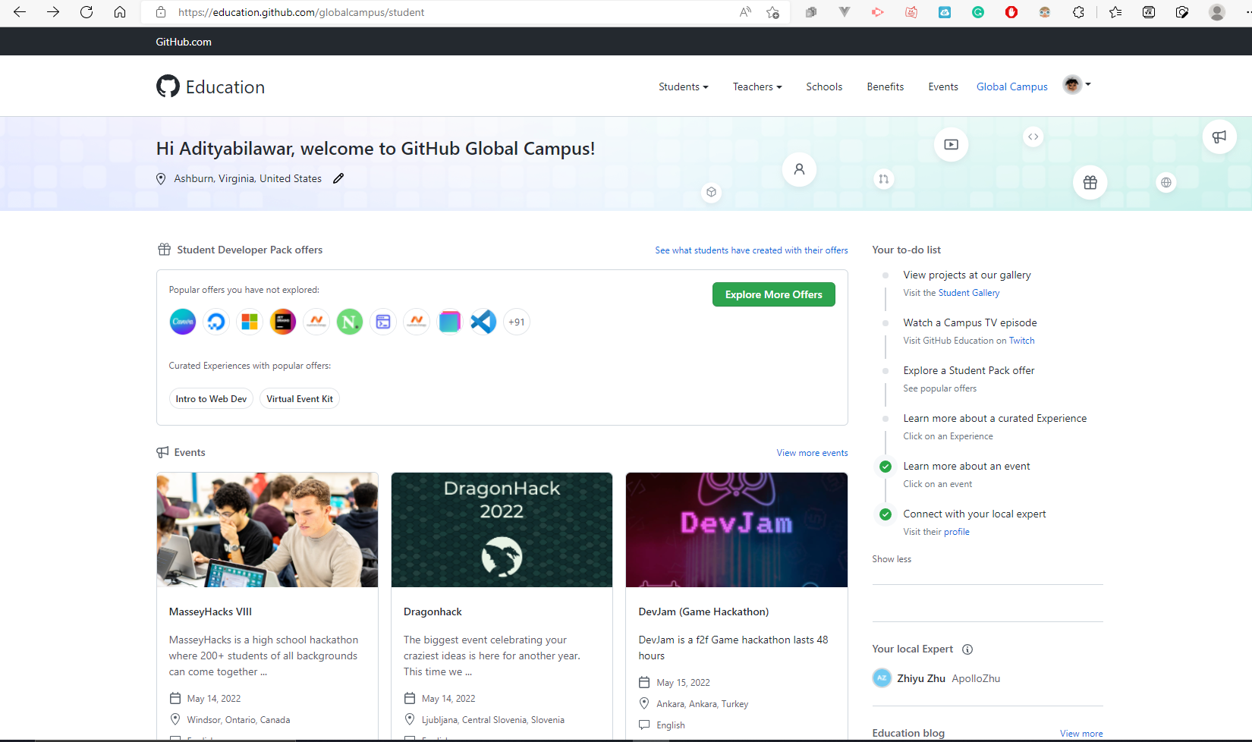The width and height of the screenshot is (1252, 742).
Task: Open the DigitalOcean offer icon
Action: [x=216, y=322]
